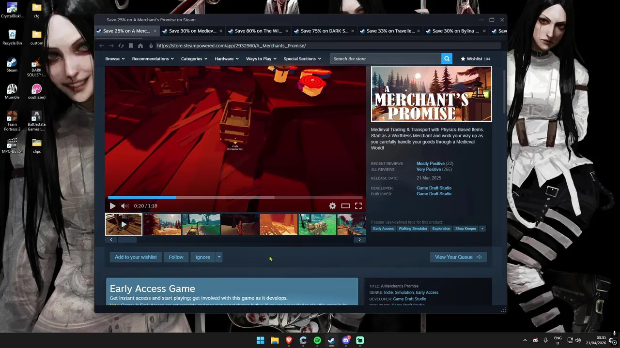Image resolution: width=620 pixels, height=348 pixels.
Task: Bookmark this page
Action: point(131,46)
